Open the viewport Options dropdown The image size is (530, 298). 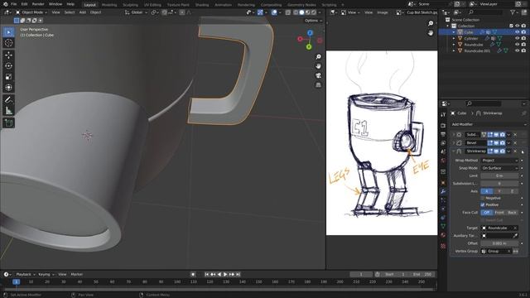[313, 21]
